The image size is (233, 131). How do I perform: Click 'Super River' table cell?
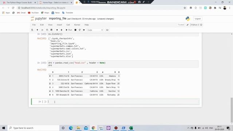tap(111, 84)
